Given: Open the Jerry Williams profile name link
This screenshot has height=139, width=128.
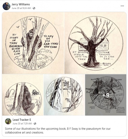Looking at the screenshot, I should (21, 4).
